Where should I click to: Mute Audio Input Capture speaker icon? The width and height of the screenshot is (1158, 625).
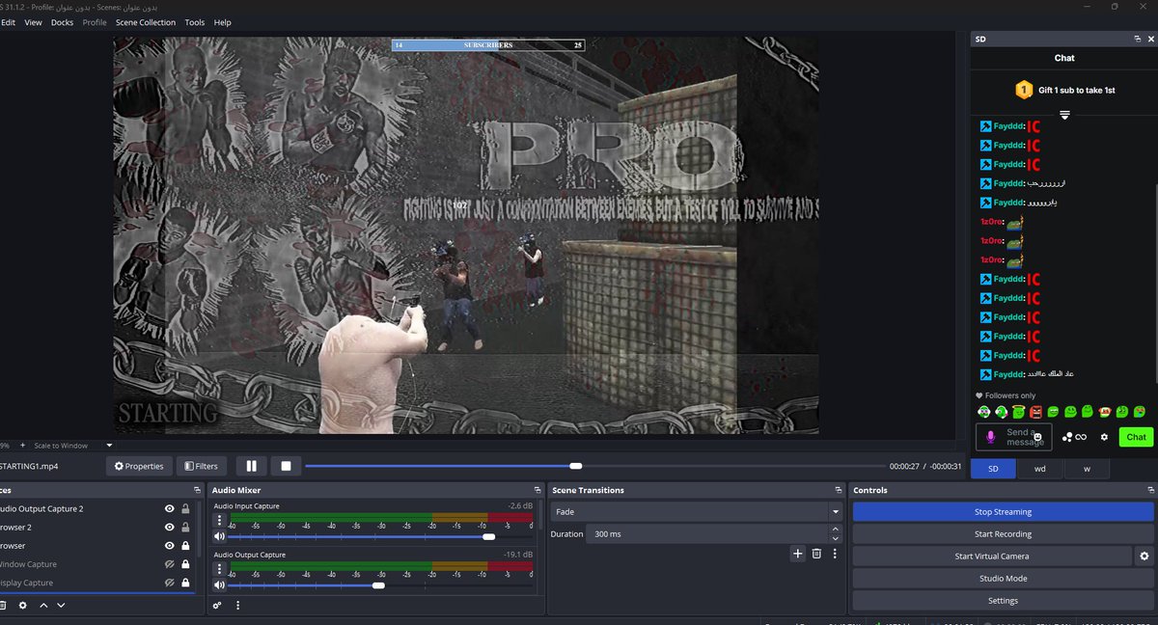[x=219, y=536]
